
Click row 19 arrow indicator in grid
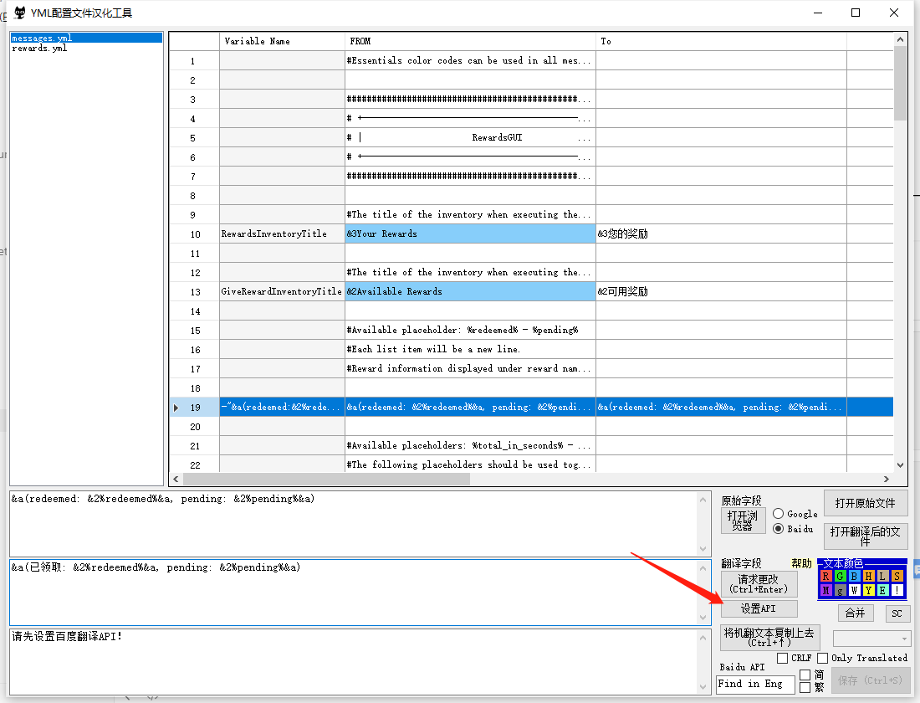176,408
